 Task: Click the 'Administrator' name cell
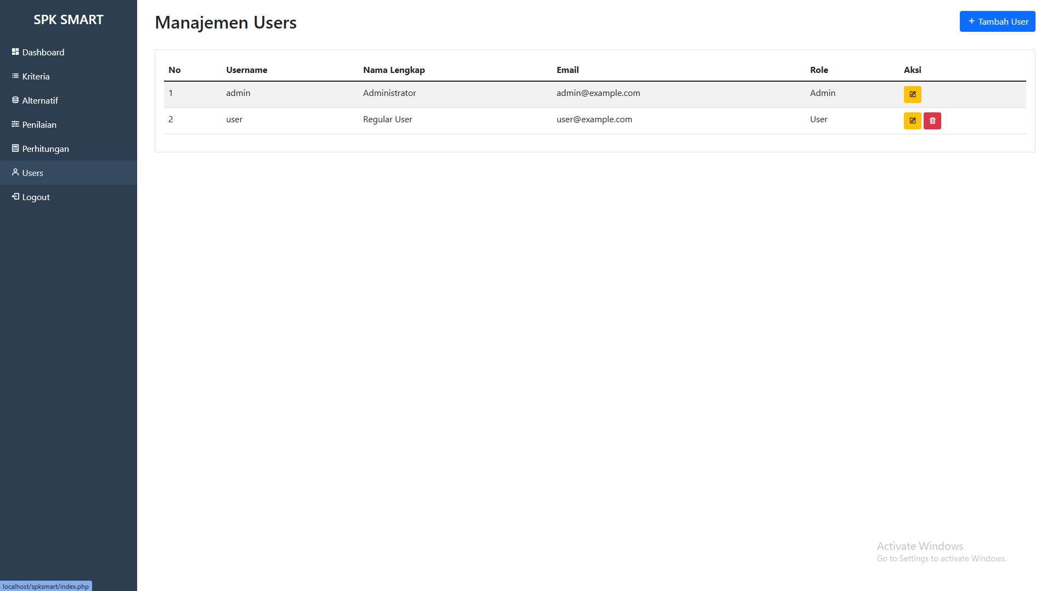[389, 93]
